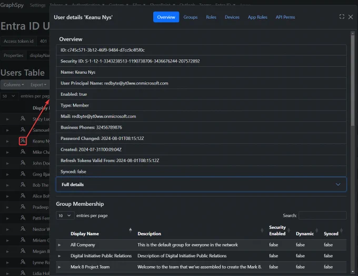Viewport: 358px width, 276px height.
Task: Select the user ID line
Action: pos(201,50)
